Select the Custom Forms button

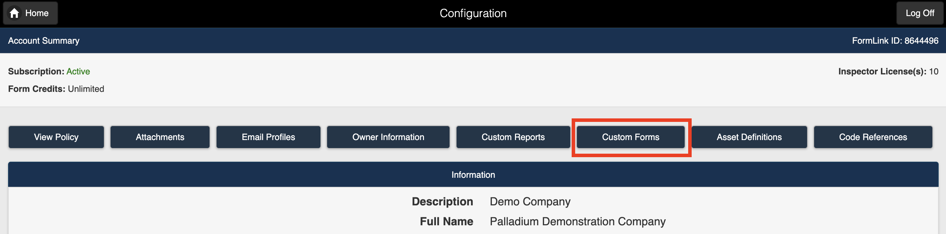(x=630, y=137)
